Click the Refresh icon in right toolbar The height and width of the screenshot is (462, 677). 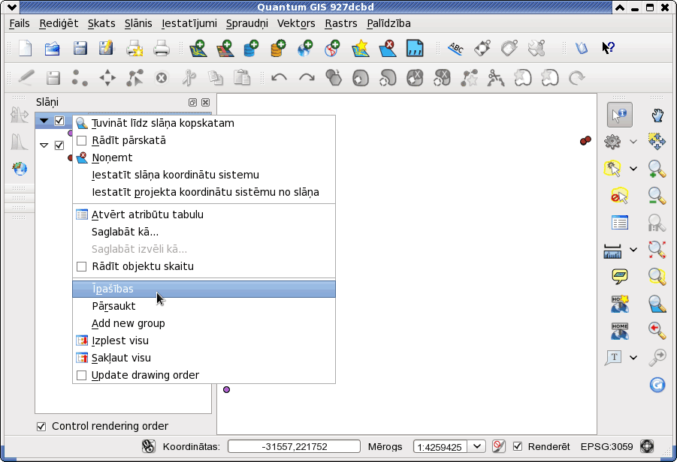[657, 384]
